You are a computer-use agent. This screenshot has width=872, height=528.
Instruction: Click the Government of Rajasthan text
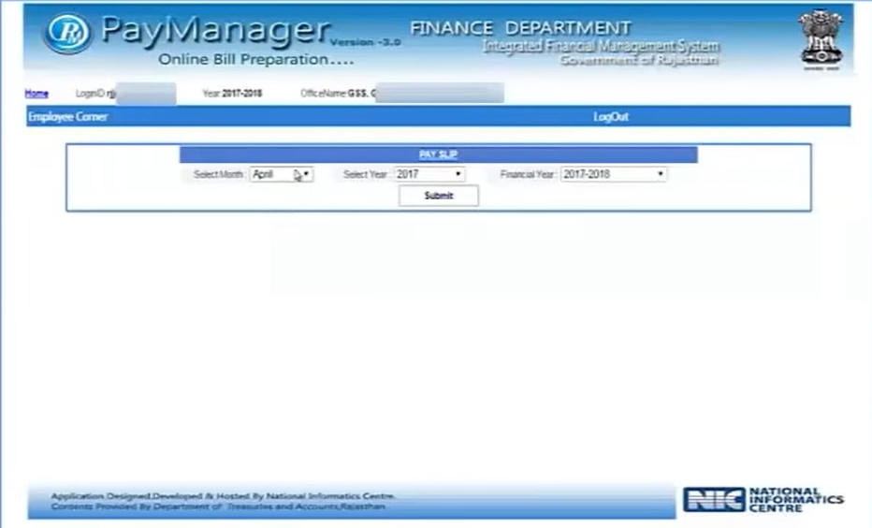[x=639, y=60]
